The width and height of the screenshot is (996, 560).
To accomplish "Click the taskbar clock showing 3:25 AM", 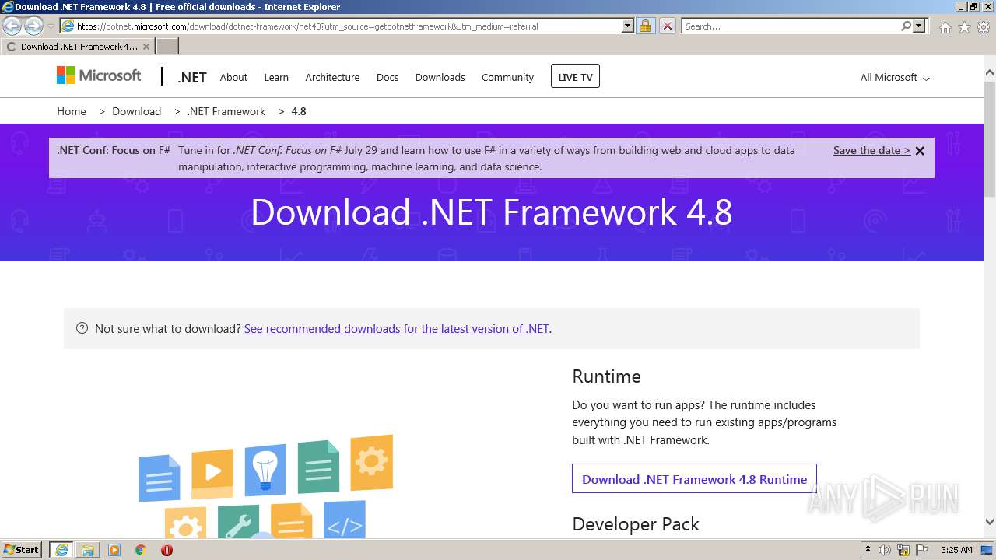I will (956, 550).
